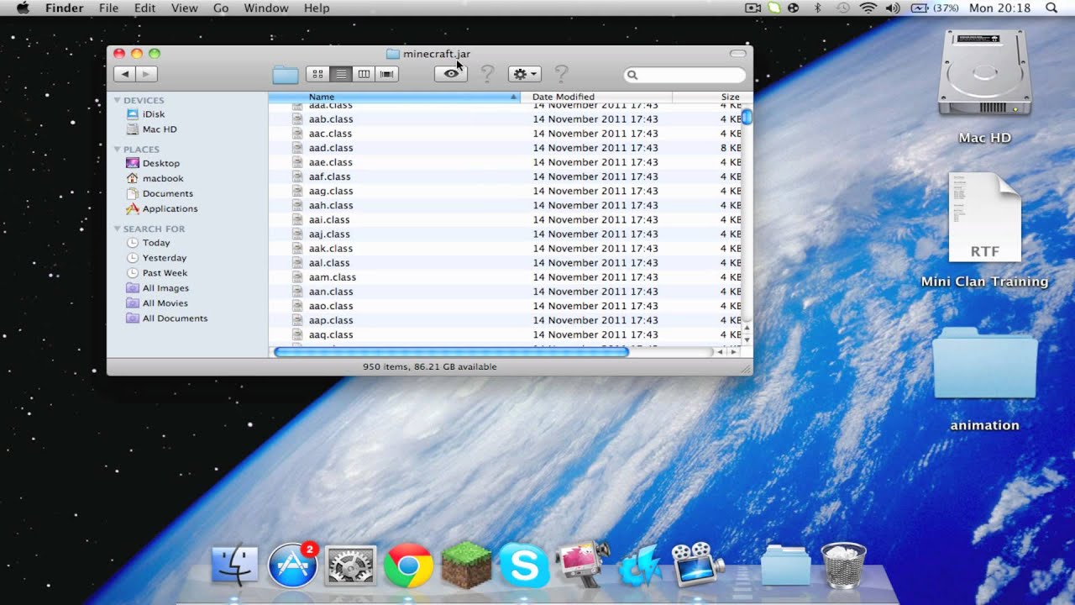
Task: Open Spotlight search magnifier in menu bar
Action: click(1051, 8)
